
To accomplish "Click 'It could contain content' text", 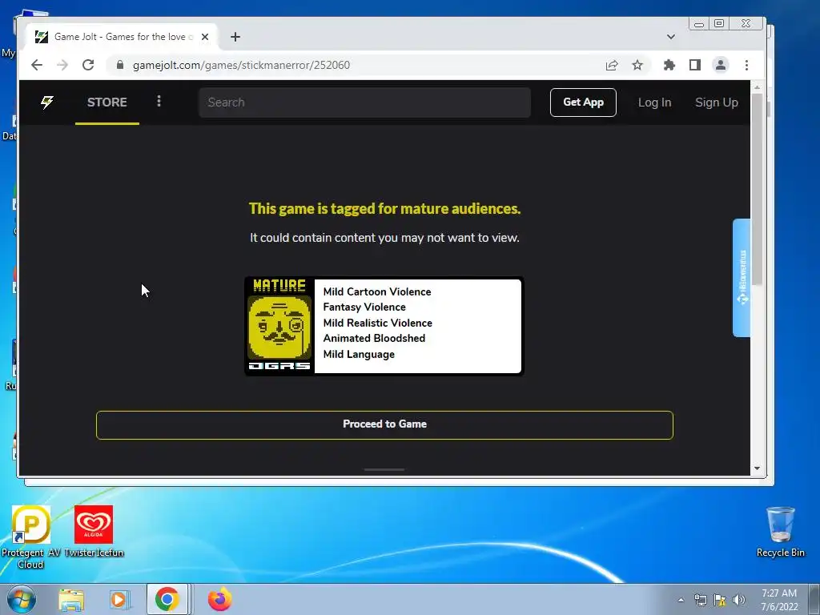I will [x=384, y=238].
